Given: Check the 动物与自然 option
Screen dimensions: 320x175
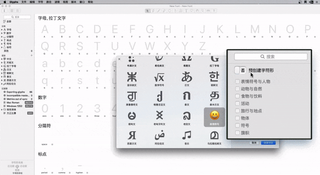Looking at the screenshot, I should (x=238, y=89).
